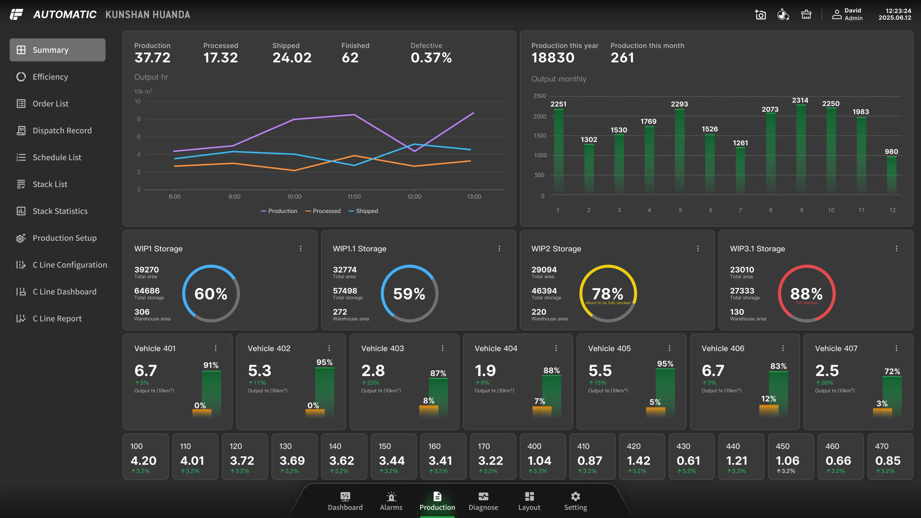Click the station 100 output tile

146,457
